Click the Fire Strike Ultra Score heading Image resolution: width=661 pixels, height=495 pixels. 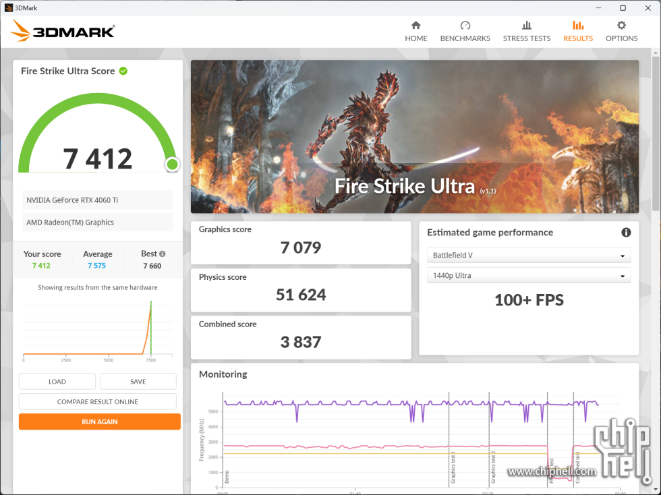point(68,71)
